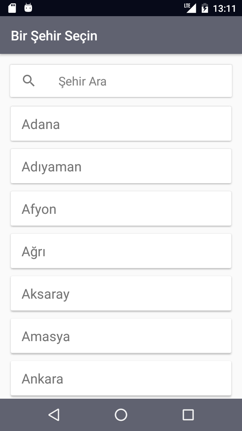
Task: Tap the 13:11 clock in status bar
Action: point(225,8)
